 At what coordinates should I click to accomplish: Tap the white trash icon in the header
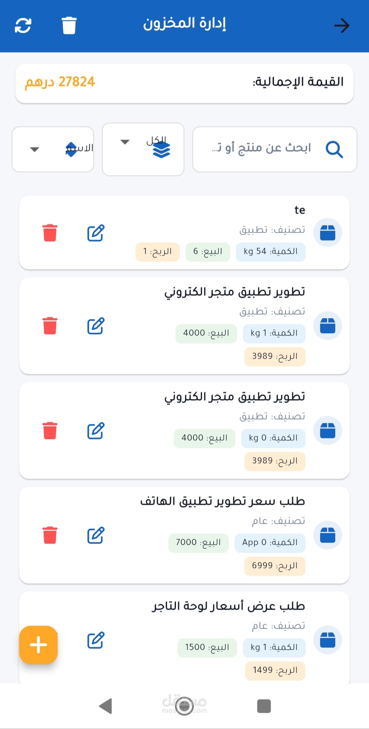(69, 25)
